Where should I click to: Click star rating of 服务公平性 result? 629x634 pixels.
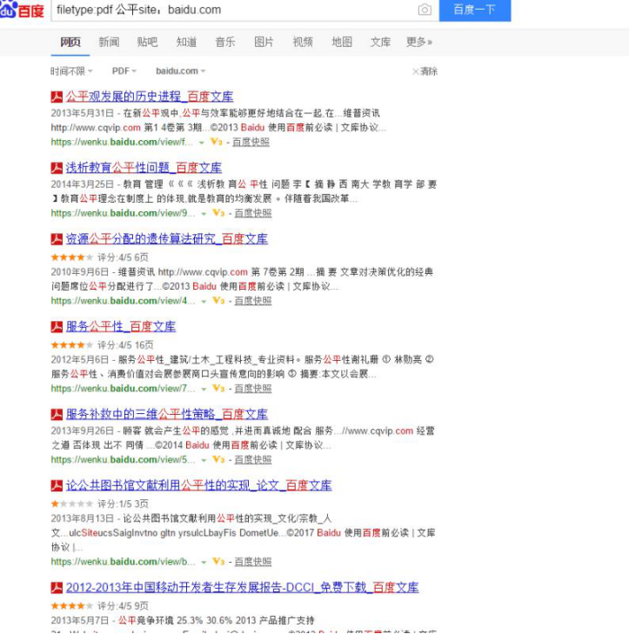(72, 345)
